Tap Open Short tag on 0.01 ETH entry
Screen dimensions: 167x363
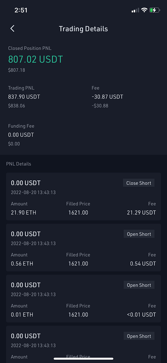tap(139, 285)
